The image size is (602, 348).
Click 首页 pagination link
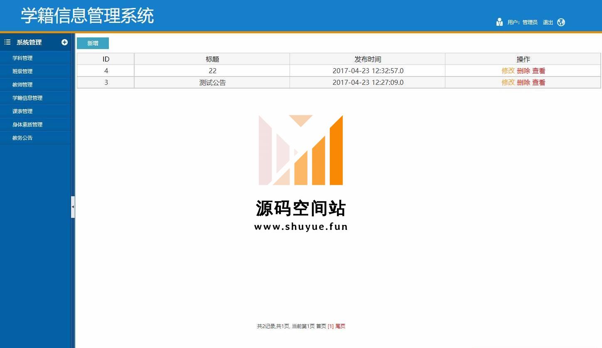click(321, 326)
